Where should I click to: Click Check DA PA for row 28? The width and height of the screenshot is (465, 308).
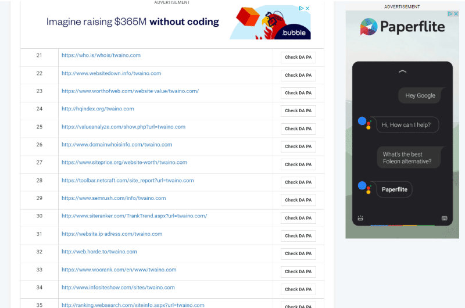(x=298, y=182)
